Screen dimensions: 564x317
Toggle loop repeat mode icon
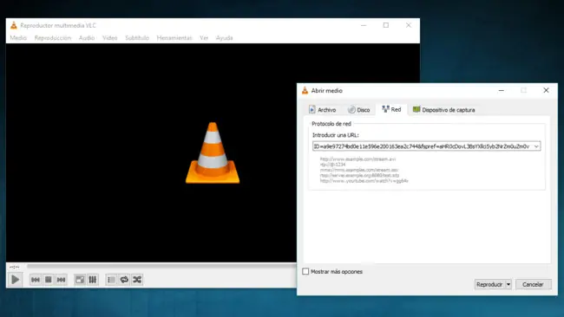pyautogui.click(x=124, y=280)
